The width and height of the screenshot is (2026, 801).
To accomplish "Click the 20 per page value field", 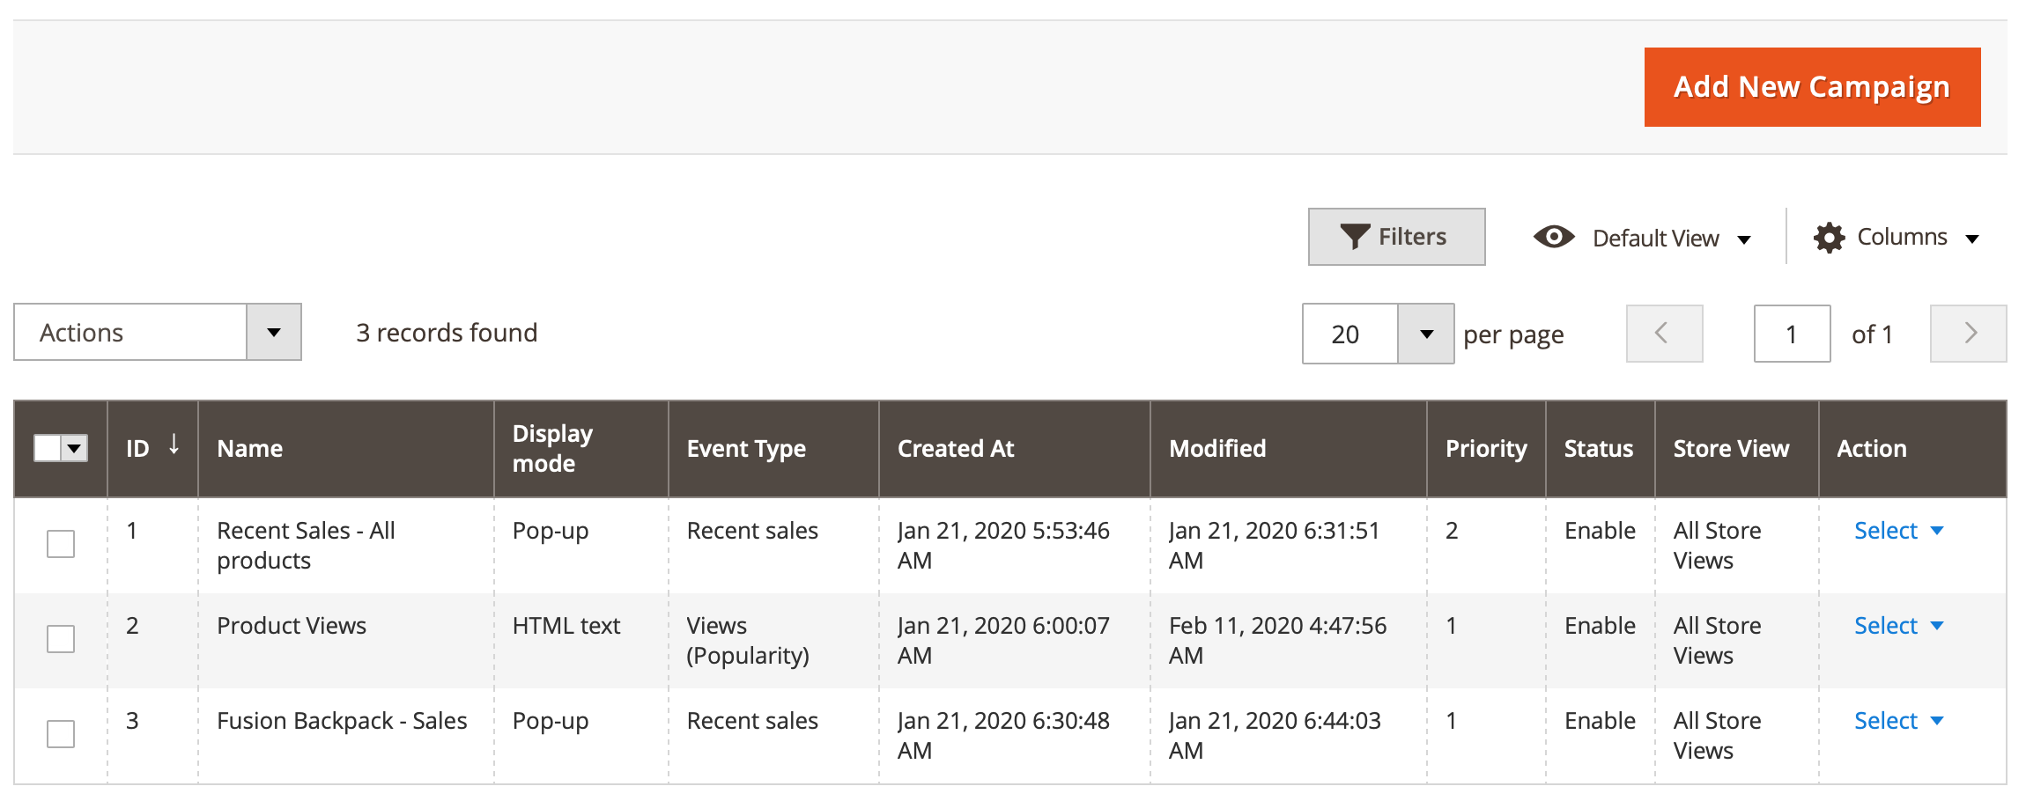I will pos(1350,334).
